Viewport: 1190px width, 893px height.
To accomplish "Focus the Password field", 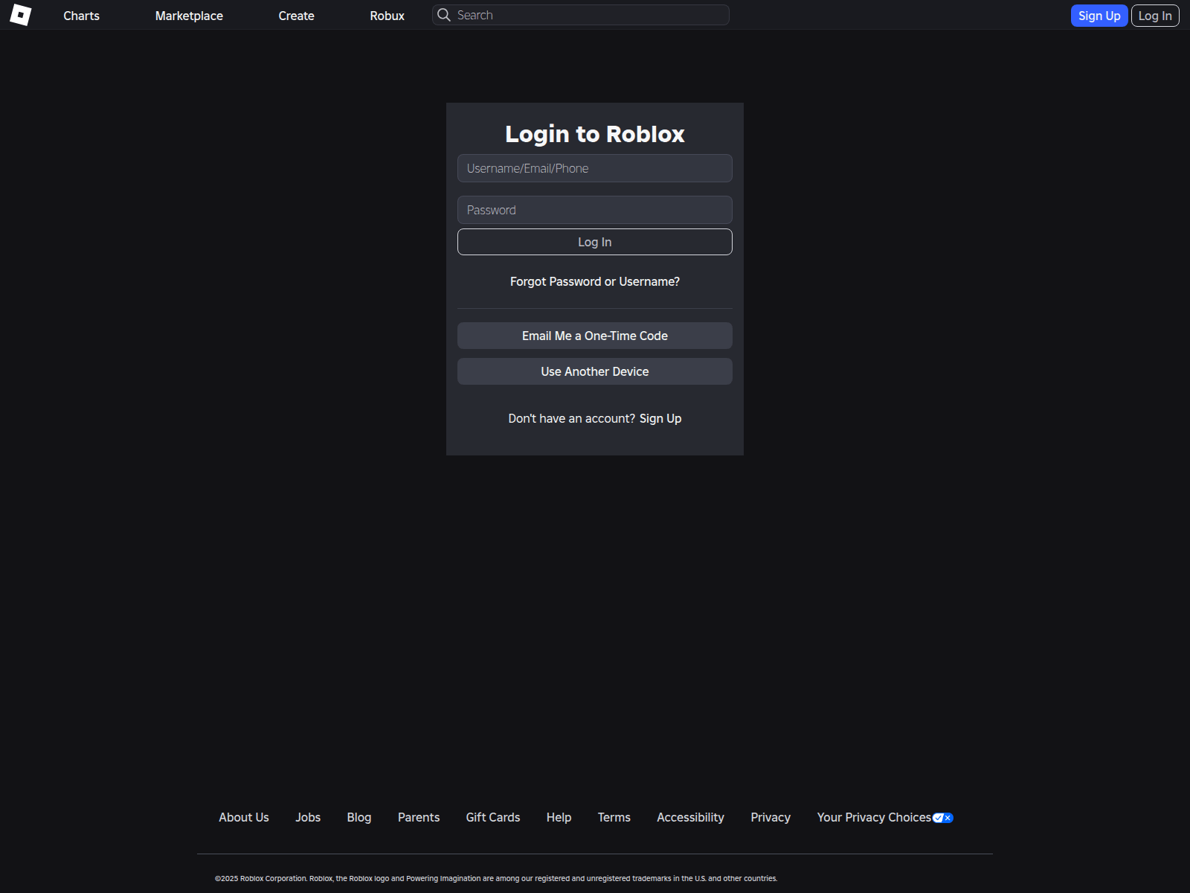I will tap(595, 210).
